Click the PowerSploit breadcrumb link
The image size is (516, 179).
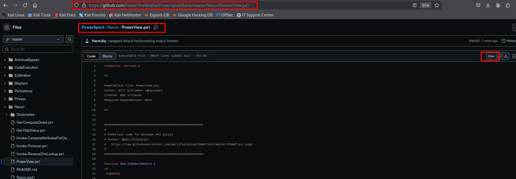click(93, 27)
